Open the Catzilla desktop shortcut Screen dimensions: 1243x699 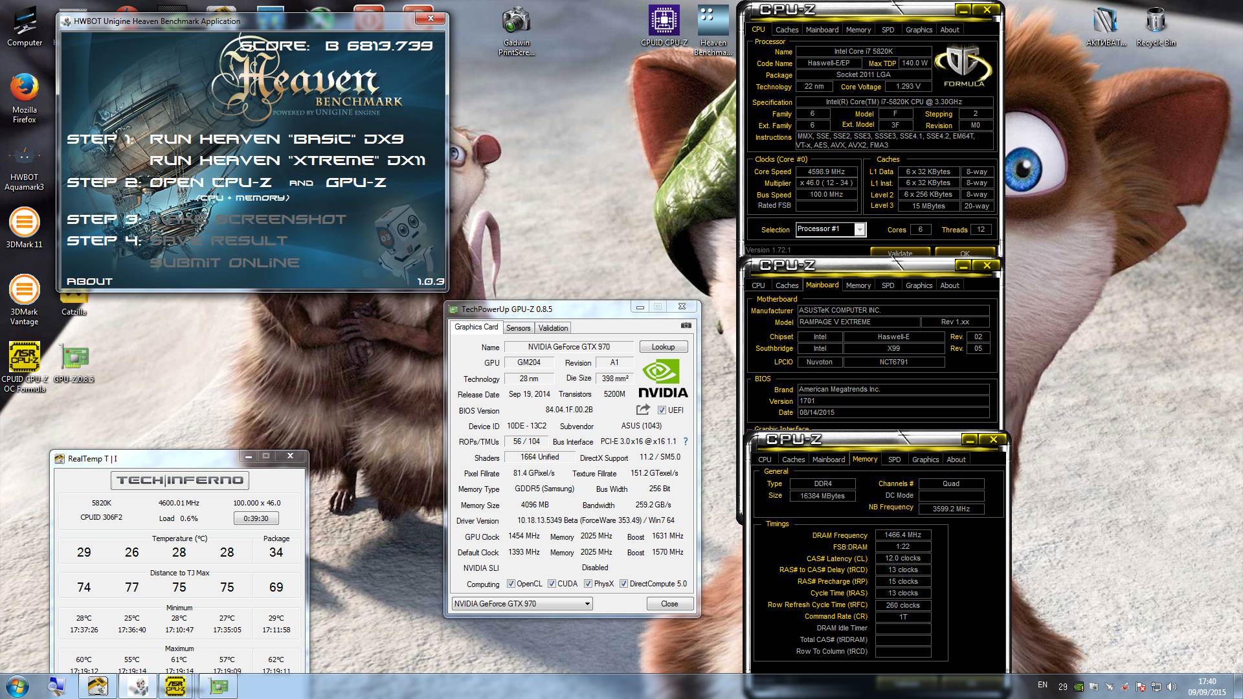pos(74,304)
